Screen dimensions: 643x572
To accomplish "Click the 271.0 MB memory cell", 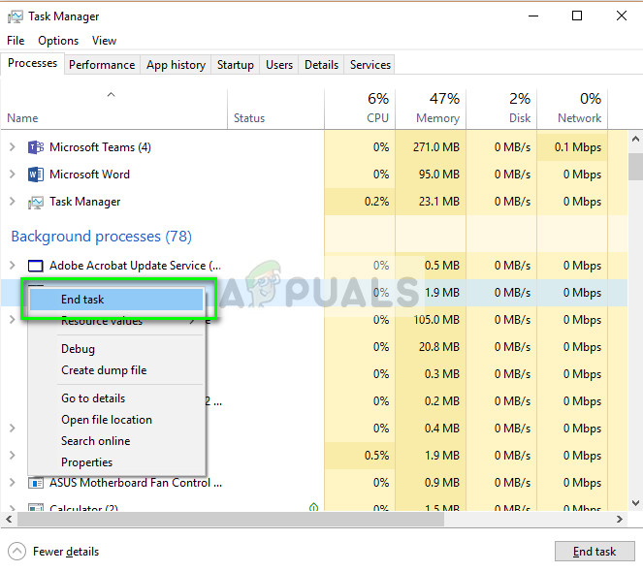I will pos(431,146).
